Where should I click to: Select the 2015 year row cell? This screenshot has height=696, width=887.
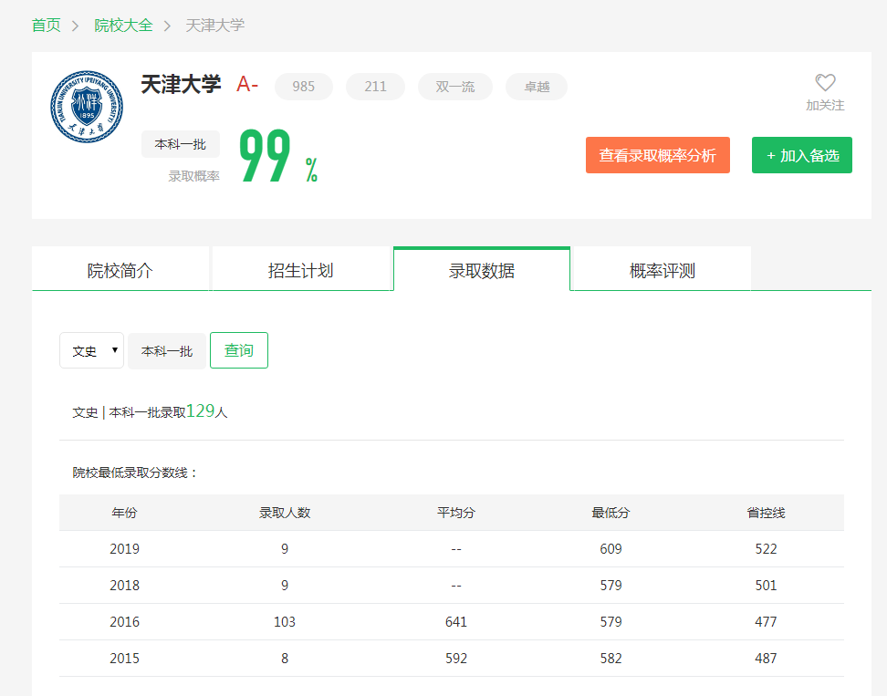[x=124, y=658]
